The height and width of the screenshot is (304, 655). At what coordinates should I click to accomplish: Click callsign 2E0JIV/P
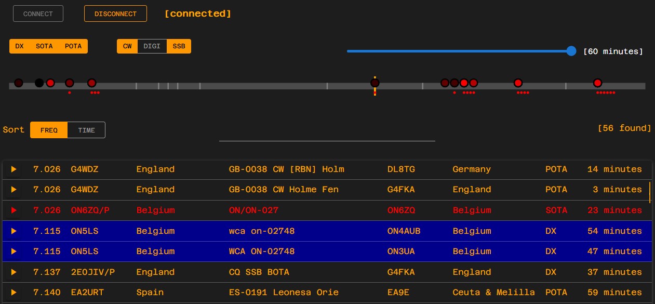93,272
